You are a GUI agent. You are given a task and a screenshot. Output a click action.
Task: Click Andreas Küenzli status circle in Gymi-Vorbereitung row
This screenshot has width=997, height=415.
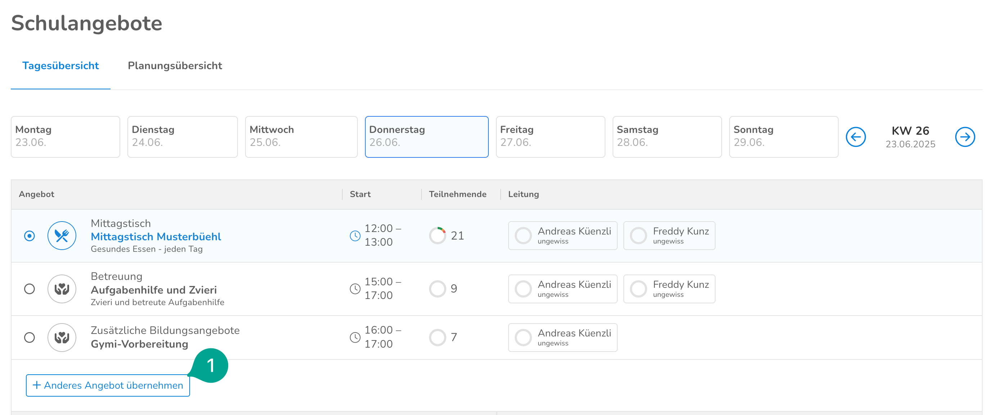click(523, 338)
